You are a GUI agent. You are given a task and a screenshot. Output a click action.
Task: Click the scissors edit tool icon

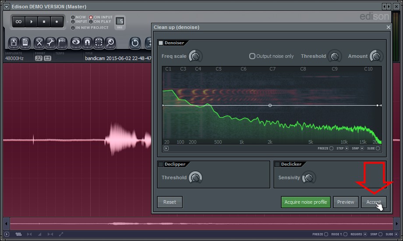point(39,43)
